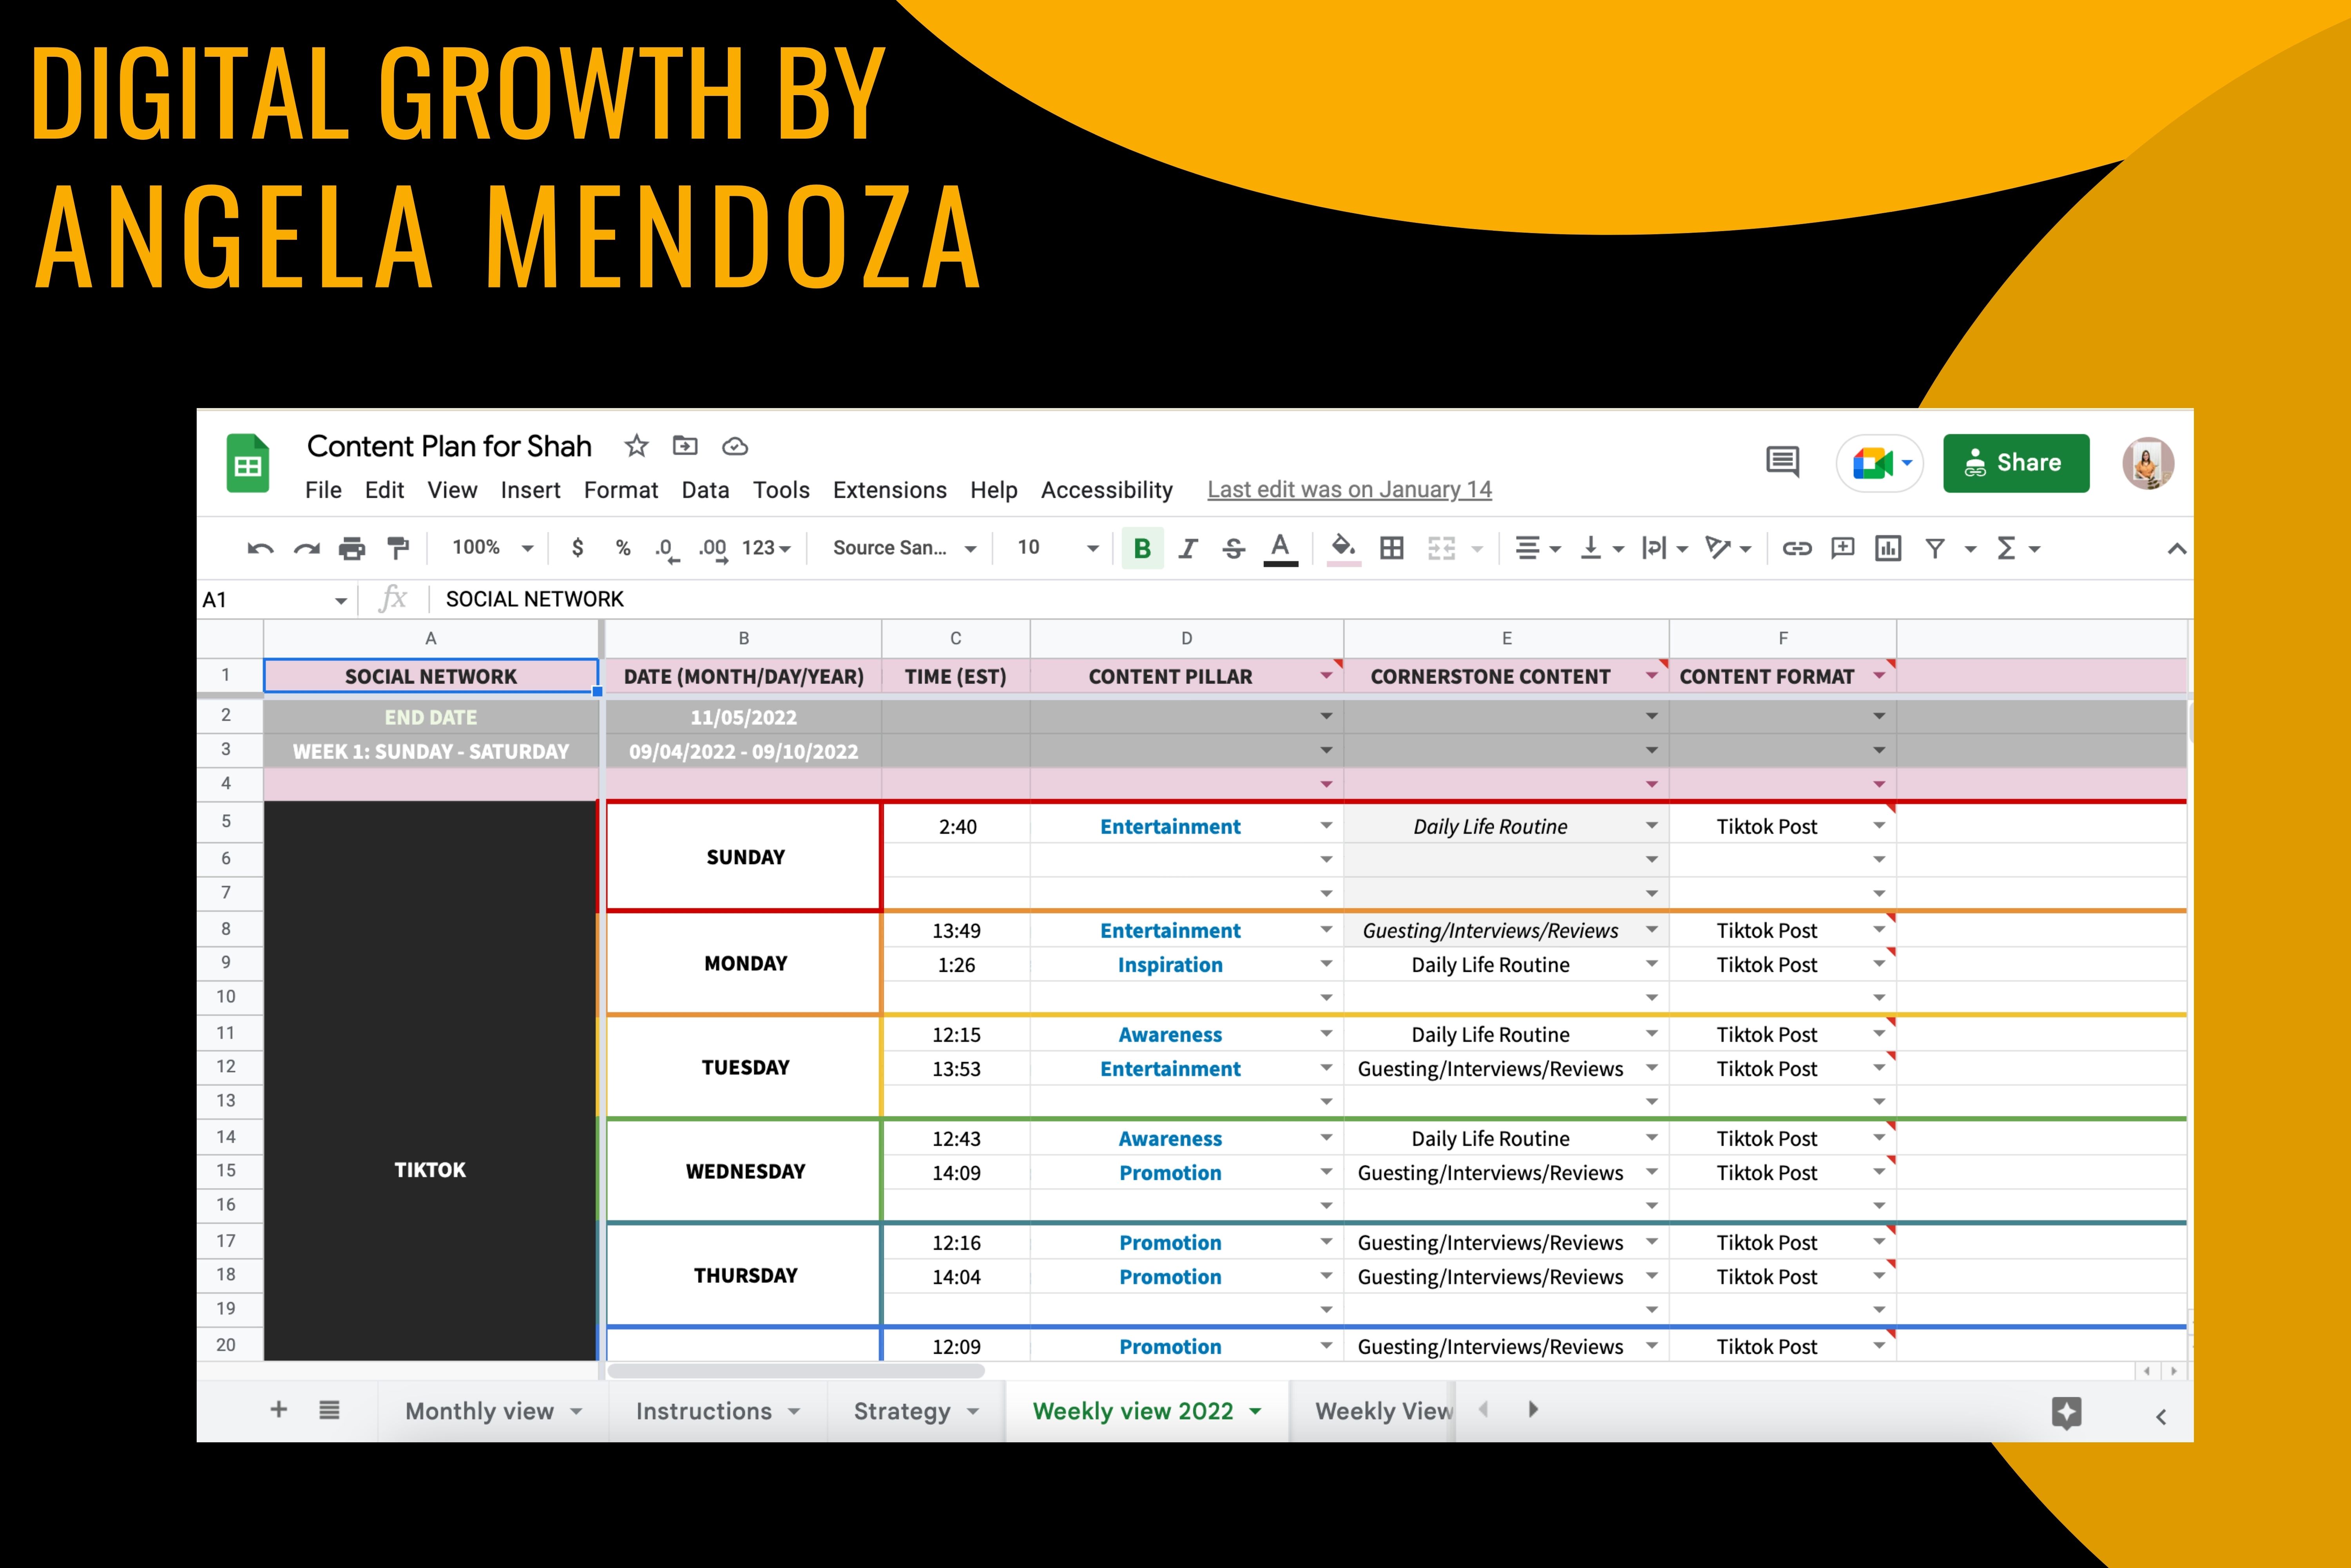Increase decimal places
Viewport: 2351px width, 1568px height.
[713, 549]
